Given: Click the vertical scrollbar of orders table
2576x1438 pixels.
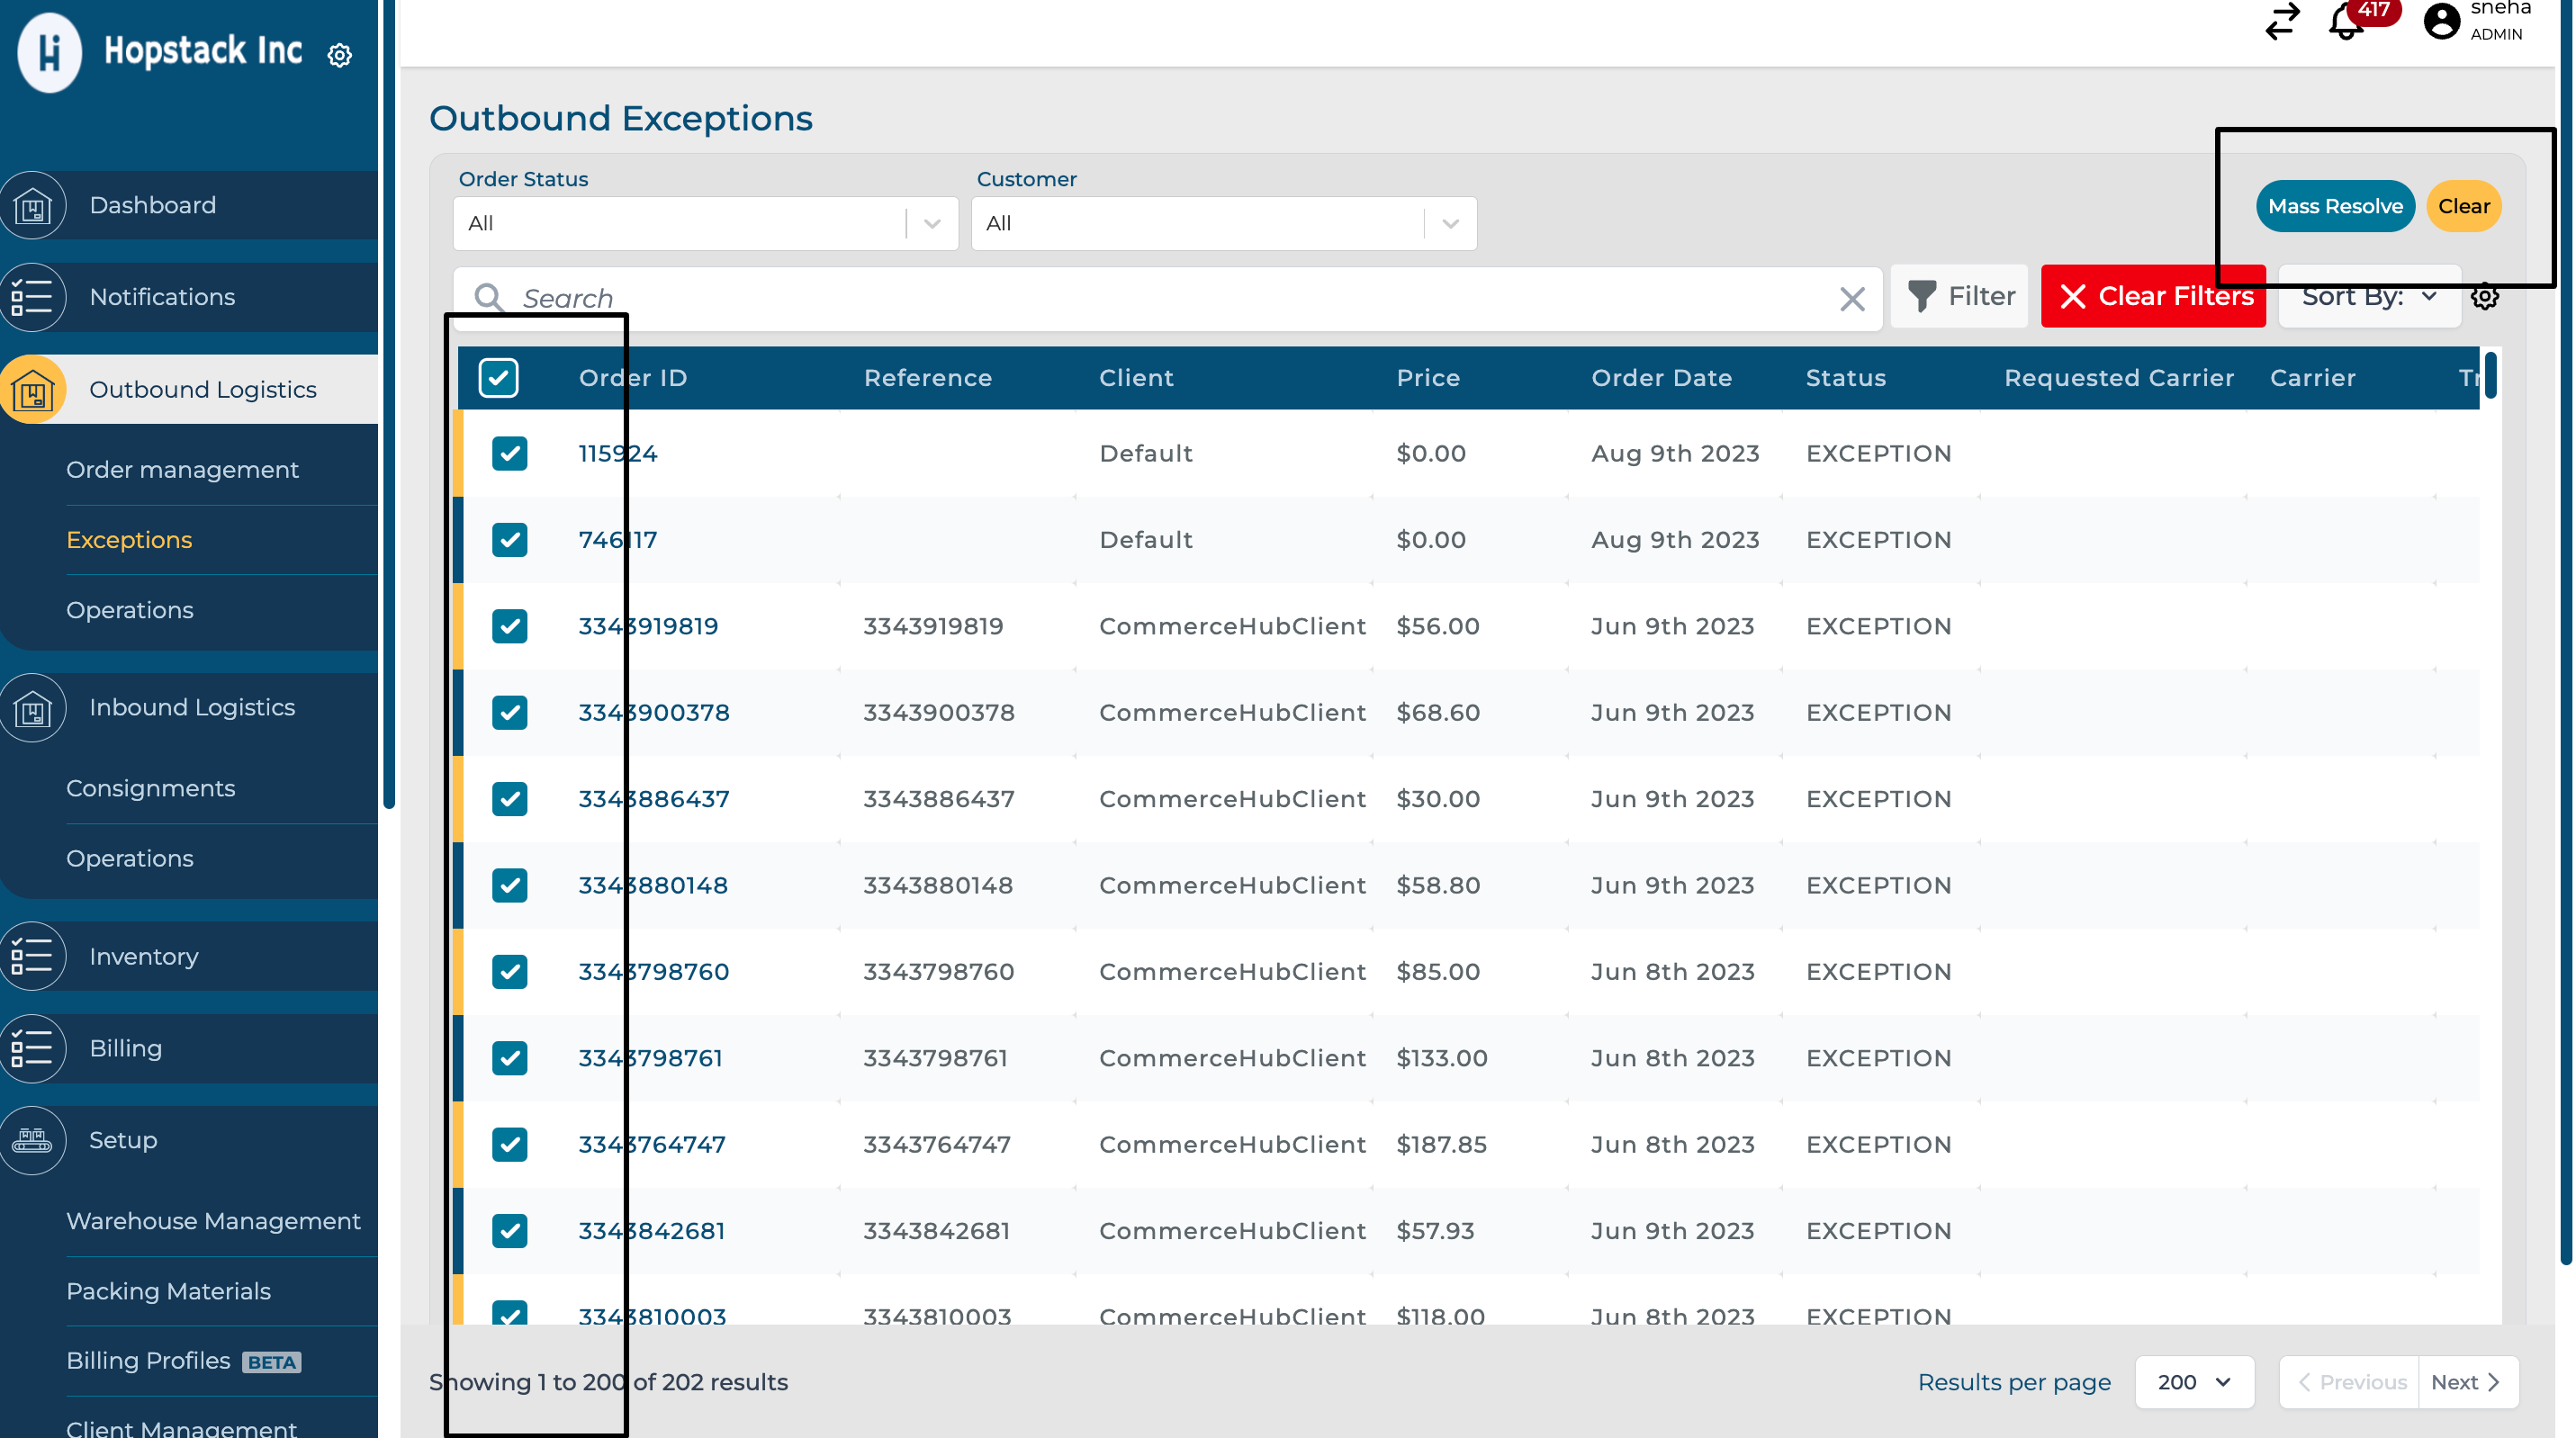Looking at the screenshot, I should click(x=2490, y=376).
